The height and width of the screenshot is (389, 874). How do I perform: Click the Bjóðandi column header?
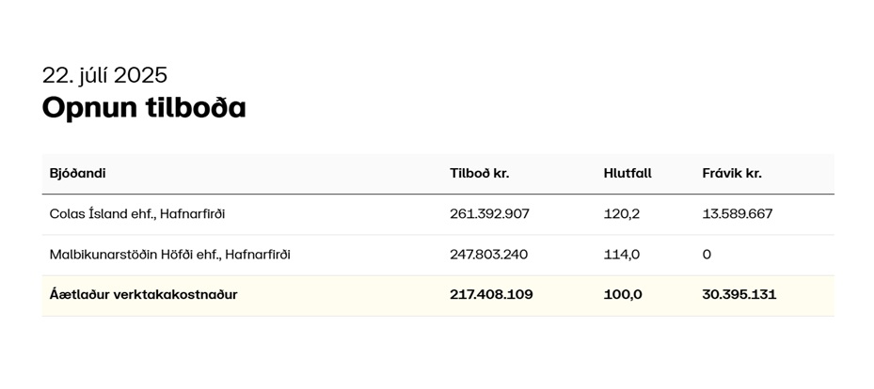tap(77, 173)
